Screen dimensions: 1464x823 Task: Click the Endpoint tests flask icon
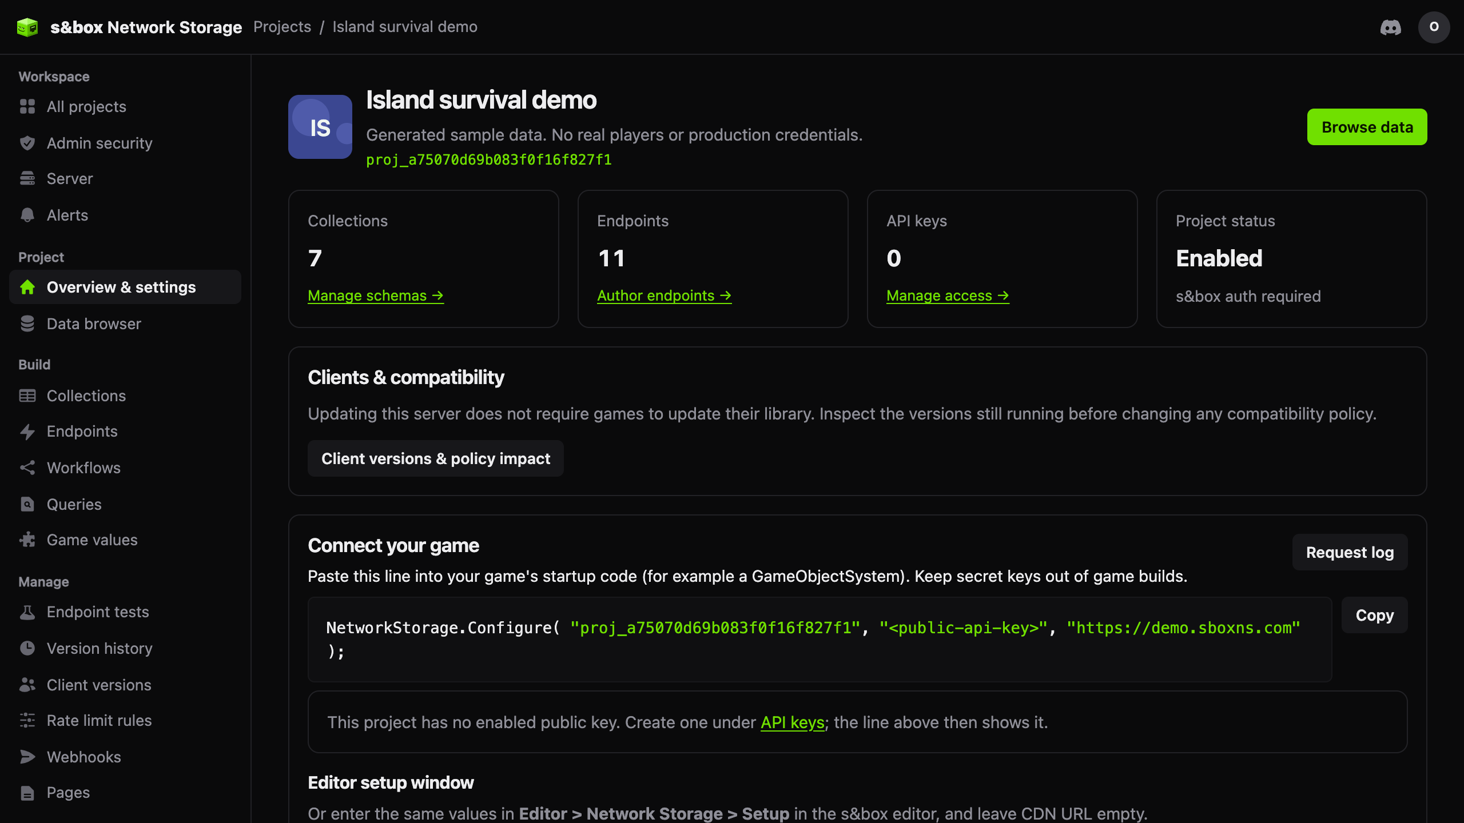pyautogui.click(x=27, y=612)
